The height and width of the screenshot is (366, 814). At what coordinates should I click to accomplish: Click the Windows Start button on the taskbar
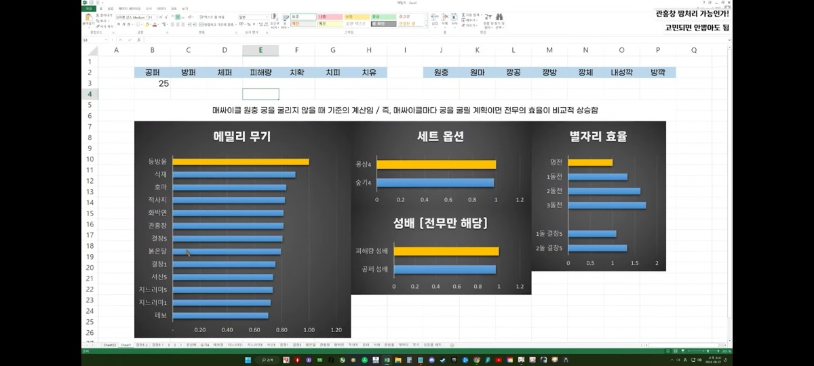[249, 360]
